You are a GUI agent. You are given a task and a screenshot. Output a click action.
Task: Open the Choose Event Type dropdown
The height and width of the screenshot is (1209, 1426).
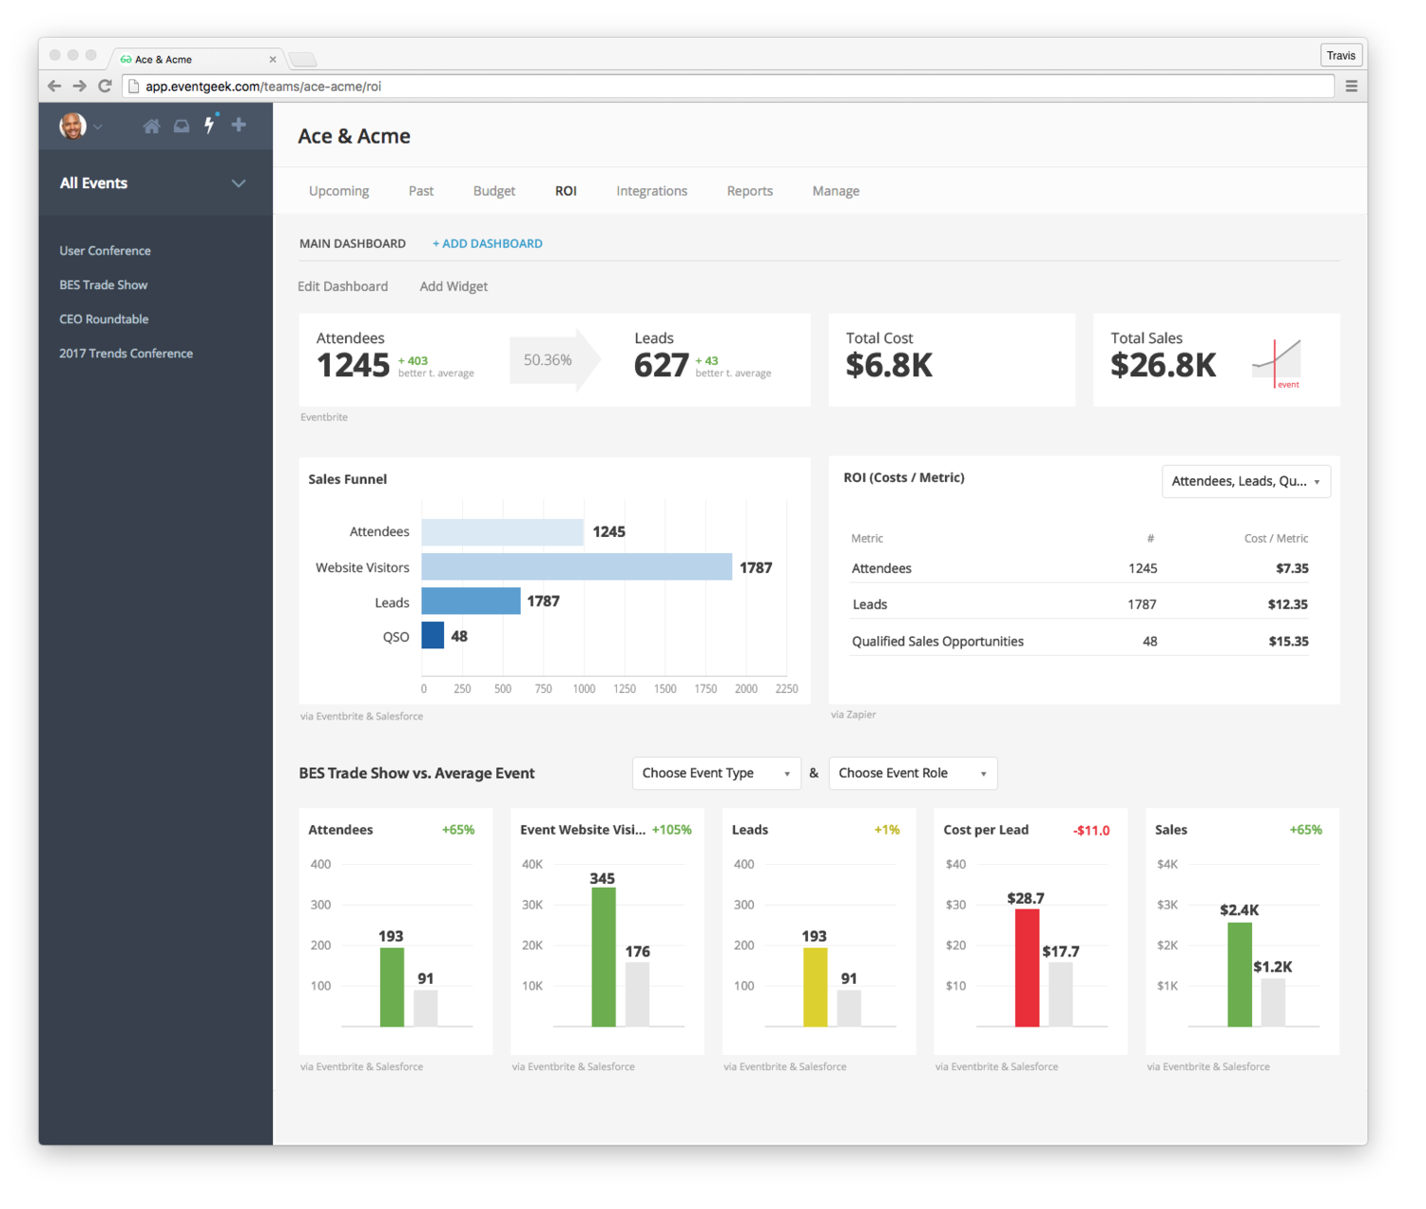716,773
